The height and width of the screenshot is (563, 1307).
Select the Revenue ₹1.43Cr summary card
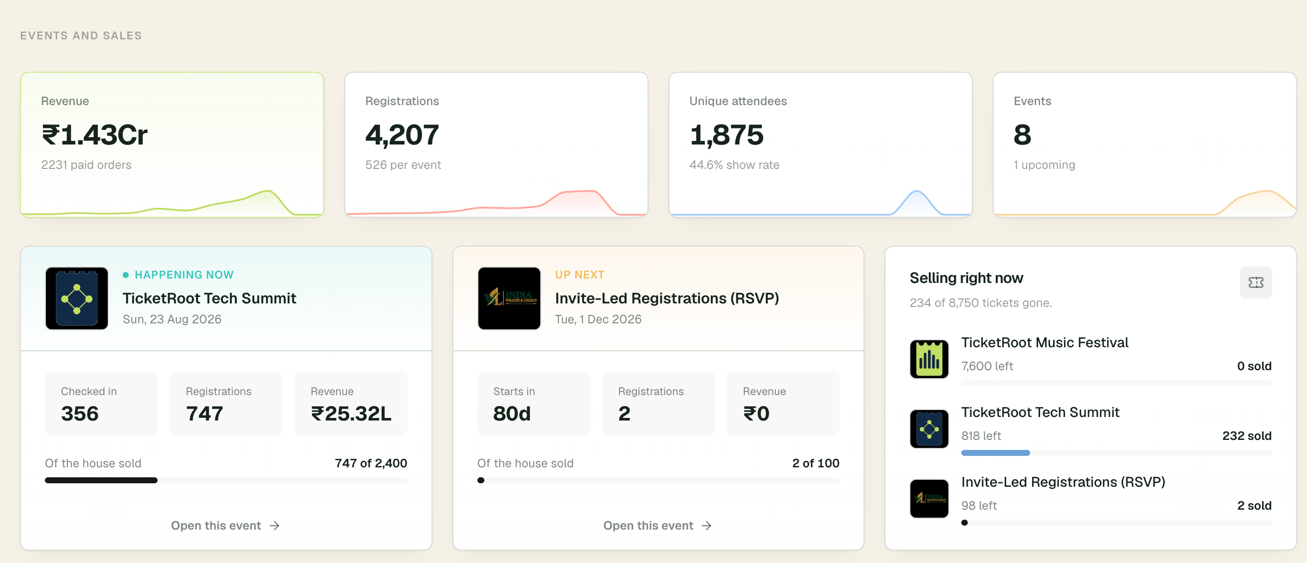point(172,144)
